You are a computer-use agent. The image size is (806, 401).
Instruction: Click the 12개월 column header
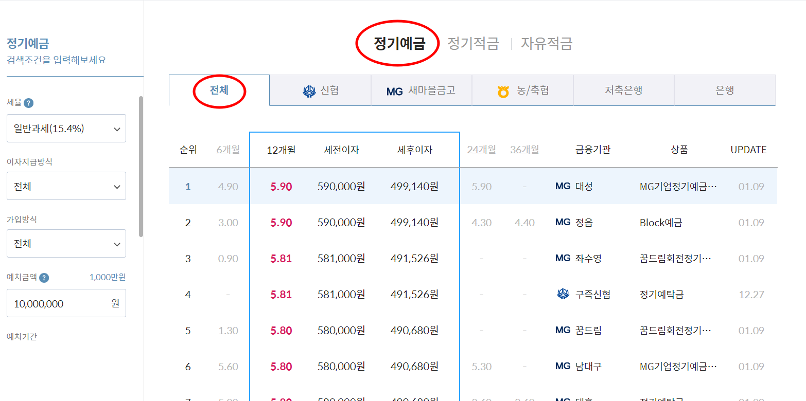click(281, 150)
